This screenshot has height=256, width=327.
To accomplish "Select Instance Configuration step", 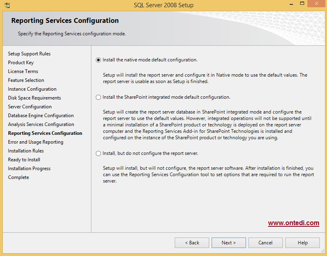I will 32,89.
